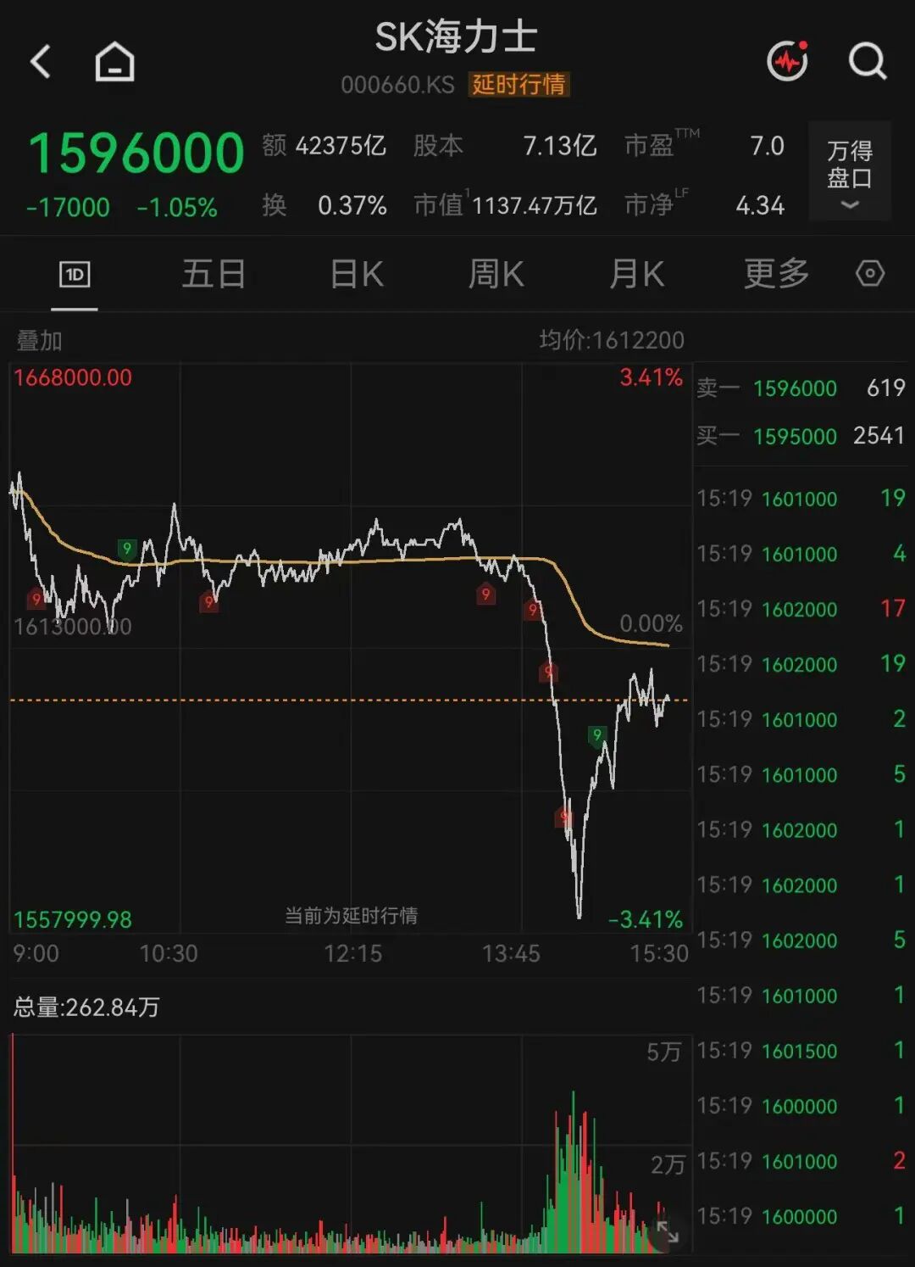Expand volume chart fullscreen arrows icon
Image resolution: width=915 pixels, height=1267 pixels.
point(668,1232)
